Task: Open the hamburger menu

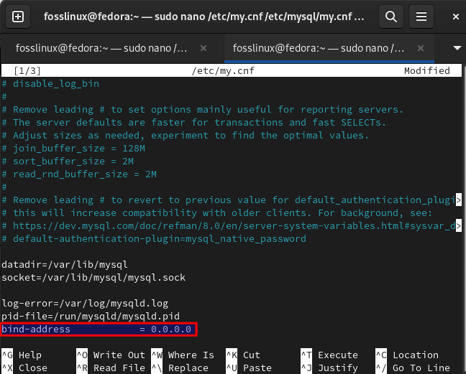Action: (421, 17)
